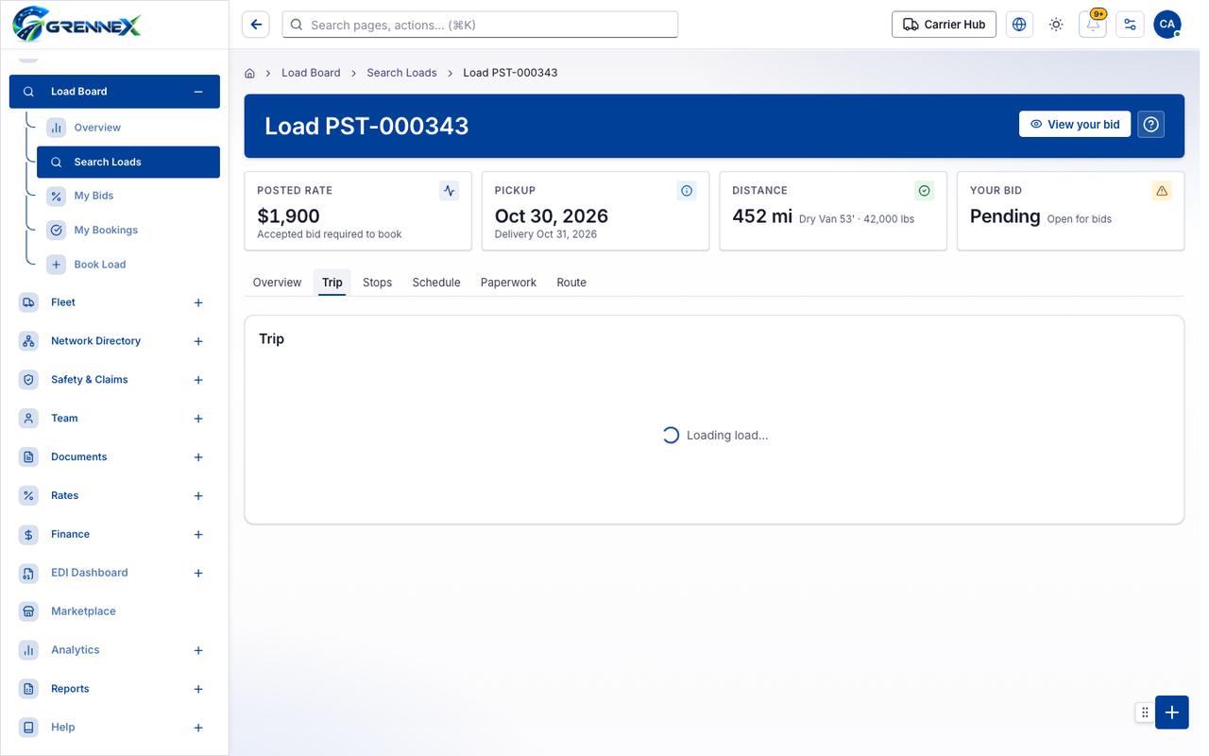The width and height of the screenshot is (1209, 756).
Task: Expand the Fleet section
Action: tap(198, 302)
